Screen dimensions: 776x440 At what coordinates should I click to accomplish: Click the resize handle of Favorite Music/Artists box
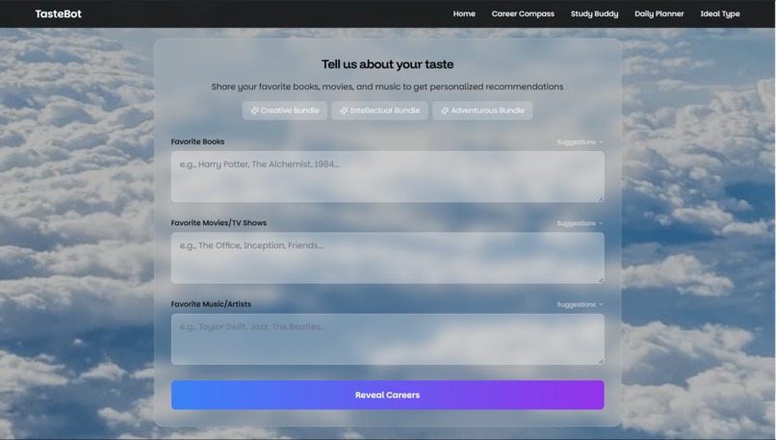601,361
